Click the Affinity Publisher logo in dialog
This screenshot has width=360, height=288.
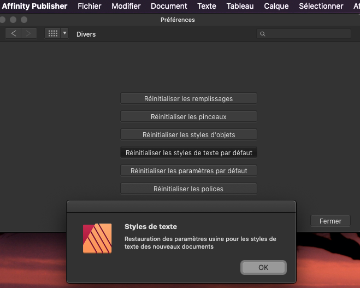pyautogui.click(x=97, y=238)
